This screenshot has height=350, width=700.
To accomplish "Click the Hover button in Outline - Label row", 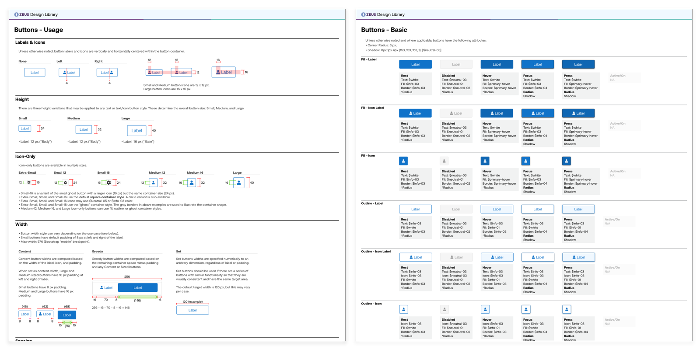I will [497, 209].
